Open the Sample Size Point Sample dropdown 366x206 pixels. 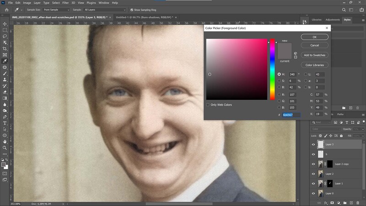point(56,10)
